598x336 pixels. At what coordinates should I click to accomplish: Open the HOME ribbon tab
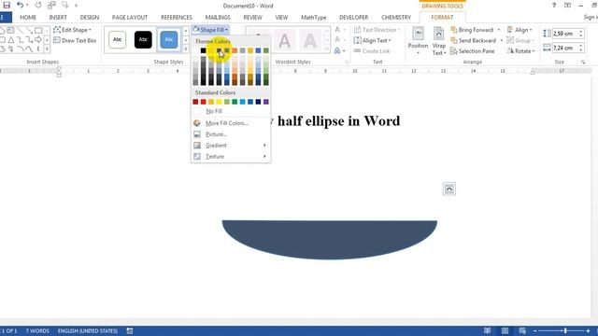point(28,17)
